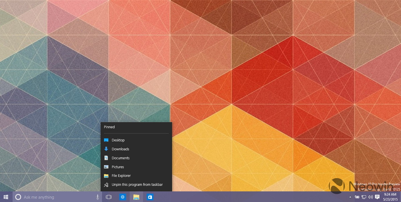The width and height of the screenshot is (401, 202).
Task: Choose Pictures in the pinned list
Action: click(x=118, y=167)
